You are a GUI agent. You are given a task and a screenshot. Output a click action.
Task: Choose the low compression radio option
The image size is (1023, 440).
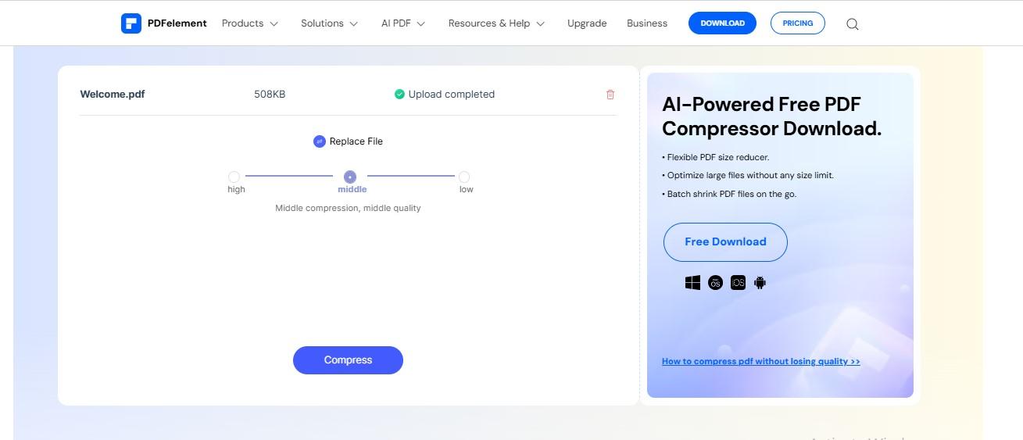click(x=464, y=177)
